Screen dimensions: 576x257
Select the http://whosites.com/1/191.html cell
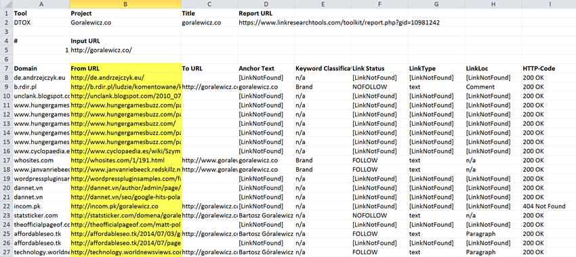125,160
